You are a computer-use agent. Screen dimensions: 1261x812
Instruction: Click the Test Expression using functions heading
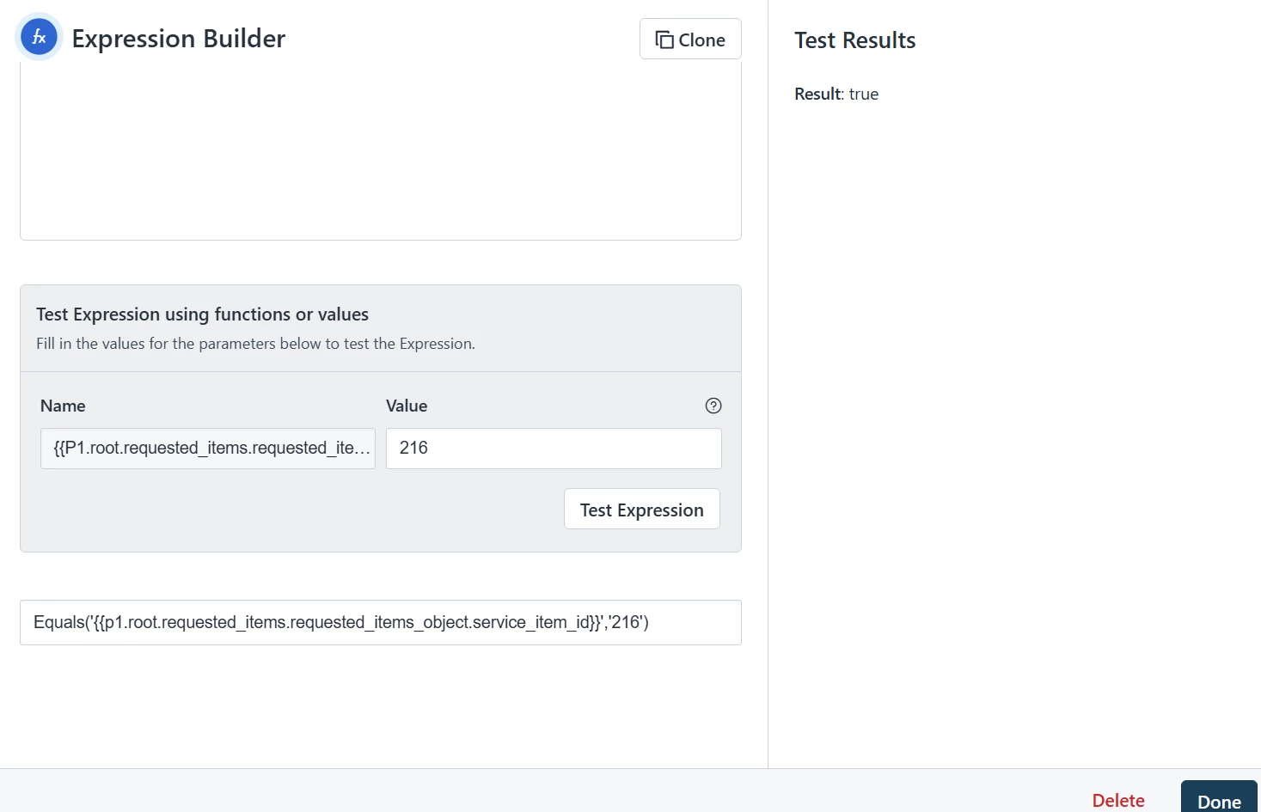[x=202, y=314]
